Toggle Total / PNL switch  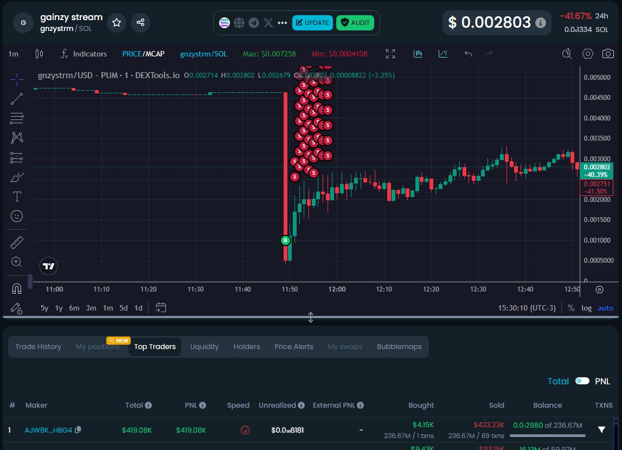[x=582, y=381]
